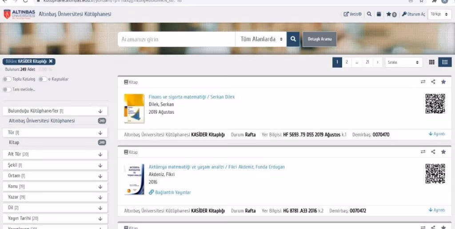Click compare arrows icon on first book
This screenshot has height=229, width=455.
[x=423, y=82]
